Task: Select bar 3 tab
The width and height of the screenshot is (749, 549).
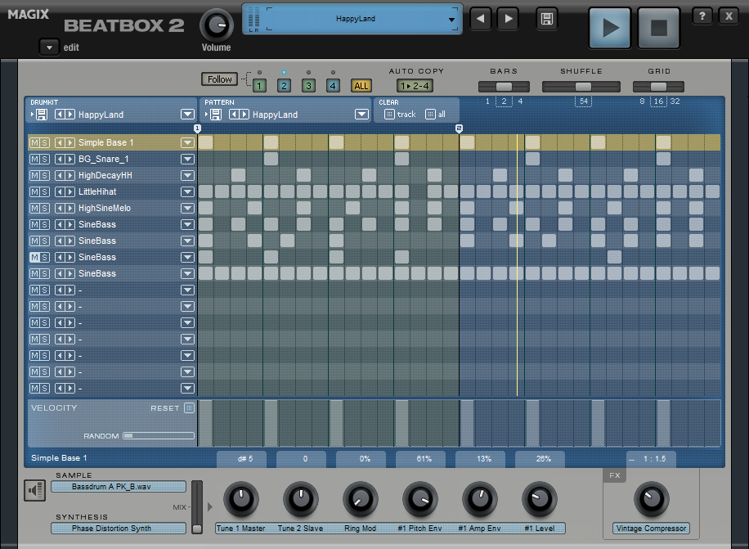Action: pyautogui.click(x=308, y=86)
